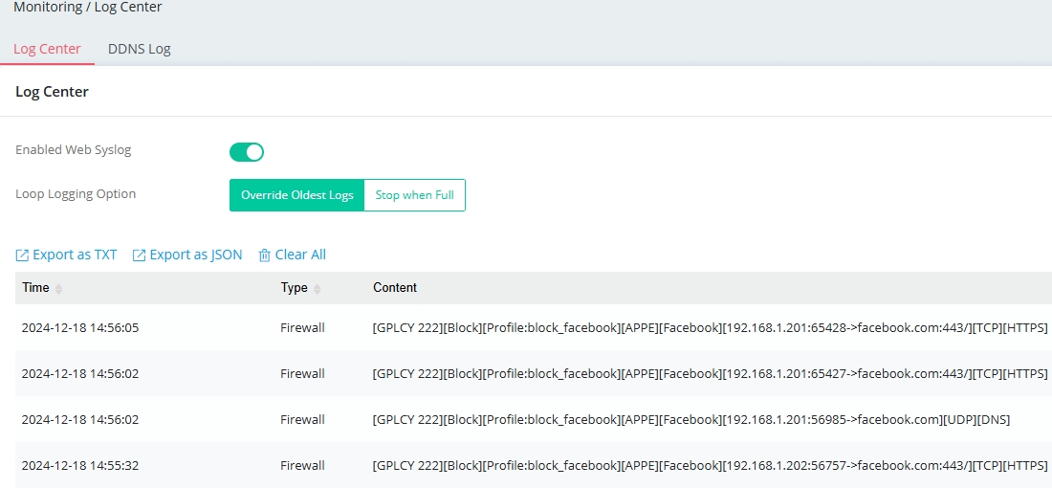The image size is (1052, 488).
Task: Click the Type column header
Action: pos(294,288)
